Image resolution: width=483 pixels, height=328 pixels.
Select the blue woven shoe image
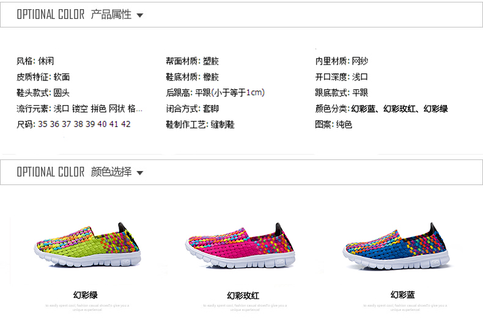click(x=396, y=246)
